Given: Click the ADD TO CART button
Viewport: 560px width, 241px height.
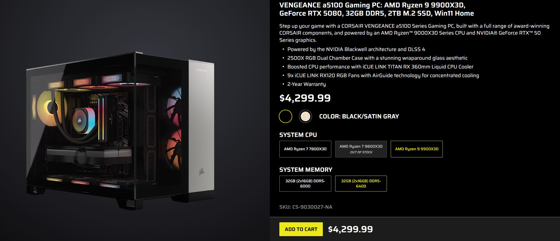Looking at the screenshot, I should click(x=300, y=229).
